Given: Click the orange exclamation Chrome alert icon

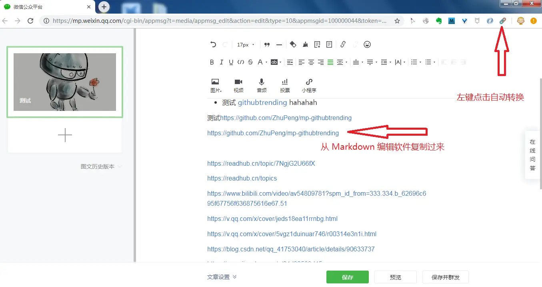Looking at the screenshot, I should pyautogui.click(x=533, y=21).
